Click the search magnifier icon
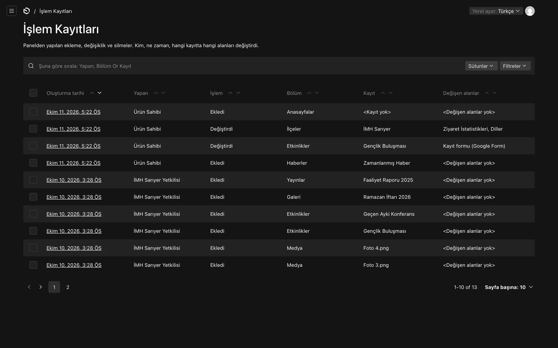The width and height of the screenshot is (558, 348). click(31, 66)
